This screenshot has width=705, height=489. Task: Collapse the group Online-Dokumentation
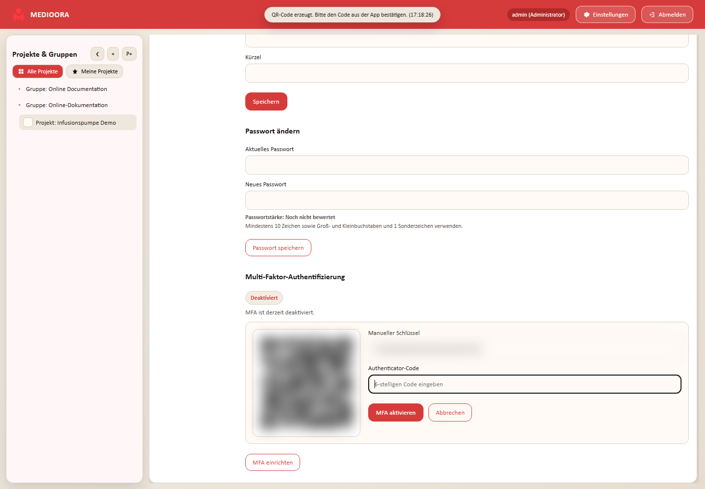pos(20,105)
